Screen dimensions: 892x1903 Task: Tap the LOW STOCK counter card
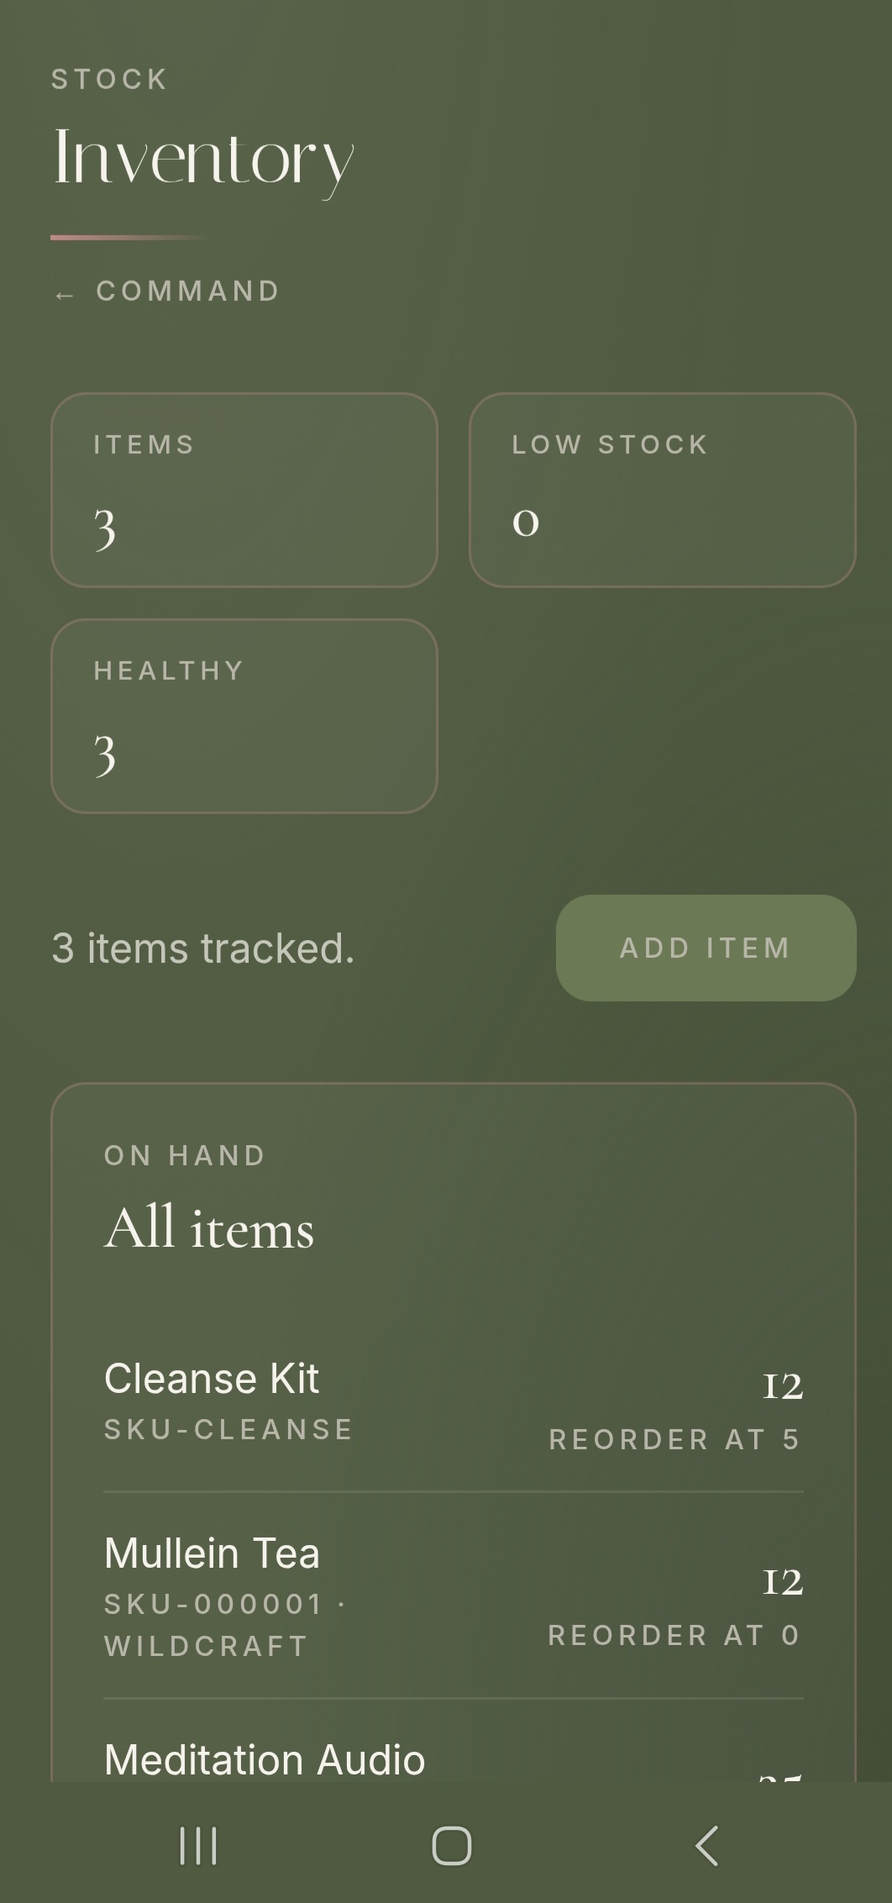(662, 487)
